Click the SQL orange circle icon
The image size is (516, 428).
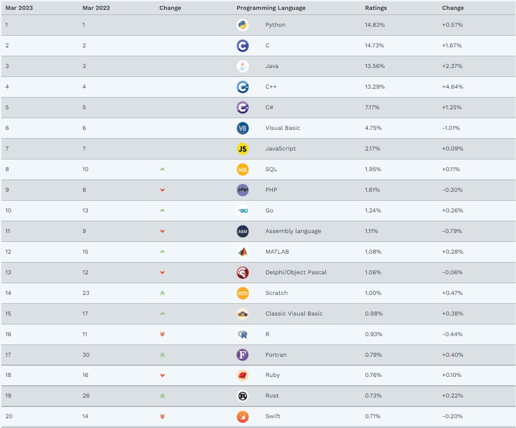(242, 169)
